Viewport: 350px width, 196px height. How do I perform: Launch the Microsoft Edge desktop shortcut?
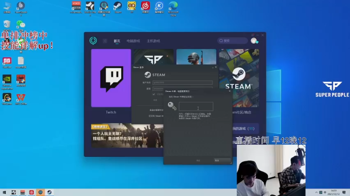pyautogui.click(x=173, y=8)
